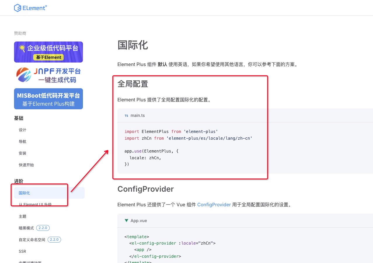Open the MISBoot低代码开发平台 sponsor banner

pyautogui.click(x=48, y=99)
